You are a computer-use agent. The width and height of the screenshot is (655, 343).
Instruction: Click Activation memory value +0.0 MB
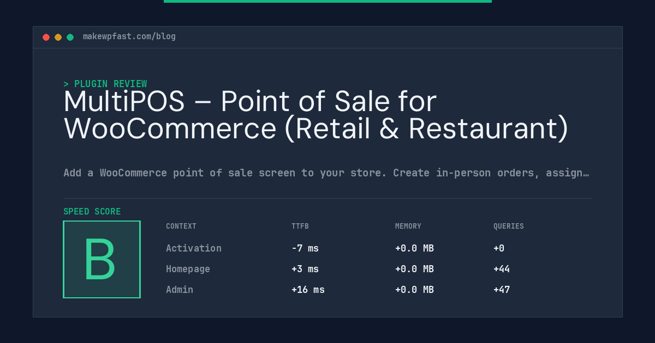pyautogui.click(x=414, y=248)
